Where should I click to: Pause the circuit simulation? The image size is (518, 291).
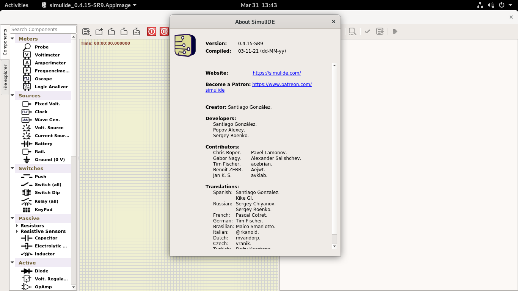pos(164,31)
